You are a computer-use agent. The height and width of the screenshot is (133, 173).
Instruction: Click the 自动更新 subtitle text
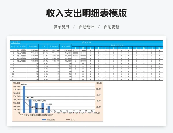pos(112,27)
